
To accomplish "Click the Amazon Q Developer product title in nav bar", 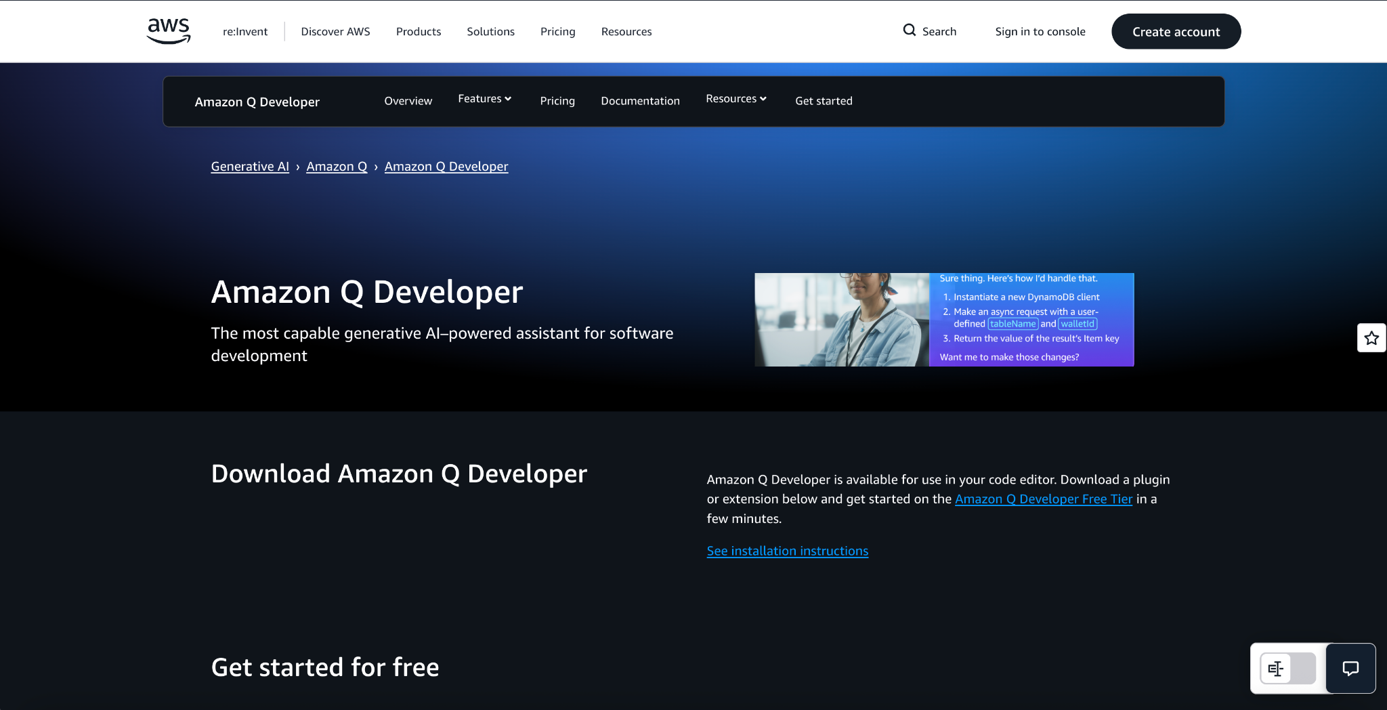I will [257, 102].
